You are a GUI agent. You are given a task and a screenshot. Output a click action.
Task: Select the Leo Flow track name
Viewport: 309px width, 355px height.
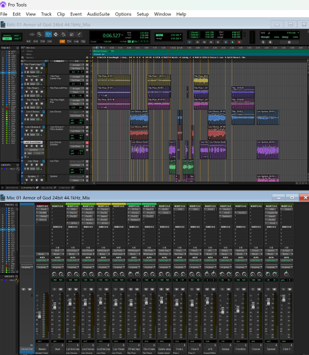pos(33,161)
